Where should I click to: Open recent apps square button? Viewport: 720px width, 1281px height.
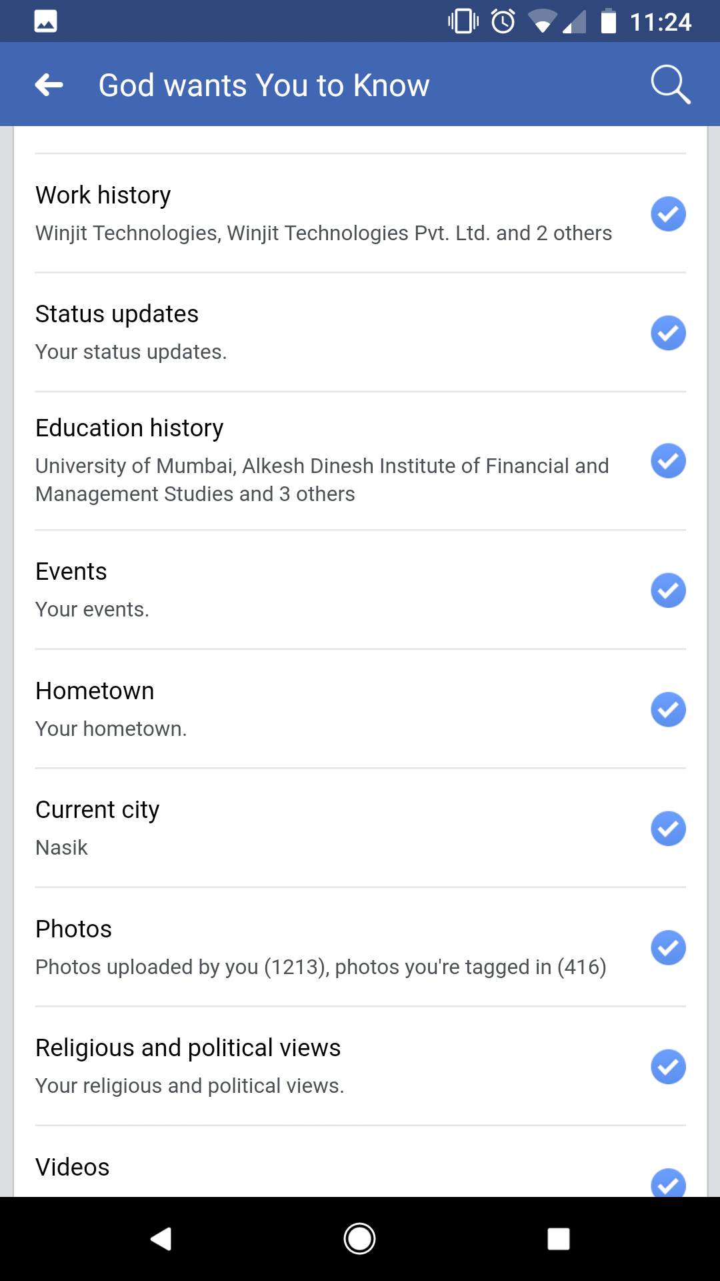tap(558, 1239)
